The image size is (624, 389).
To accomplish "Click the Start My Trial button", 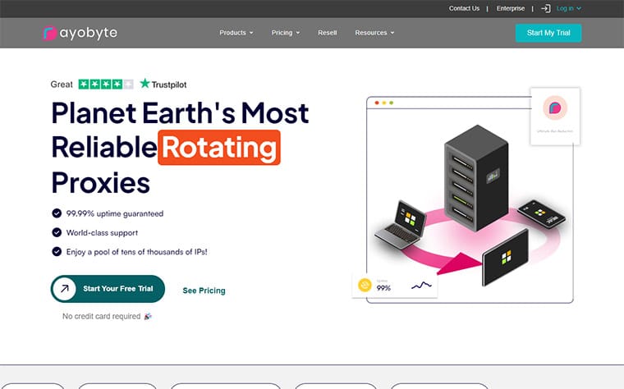I will point(548,33).
